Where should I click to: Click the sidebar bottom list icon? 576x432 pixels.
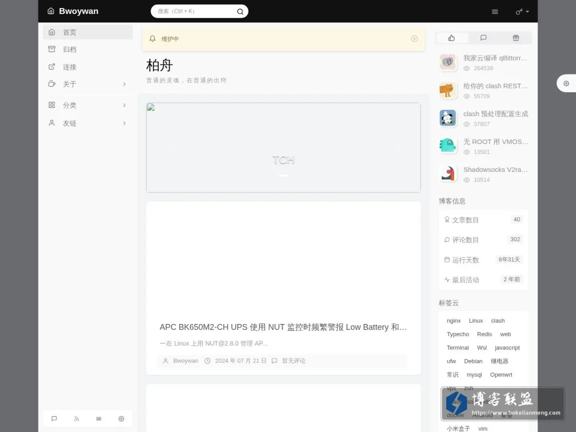pos(99,419)
